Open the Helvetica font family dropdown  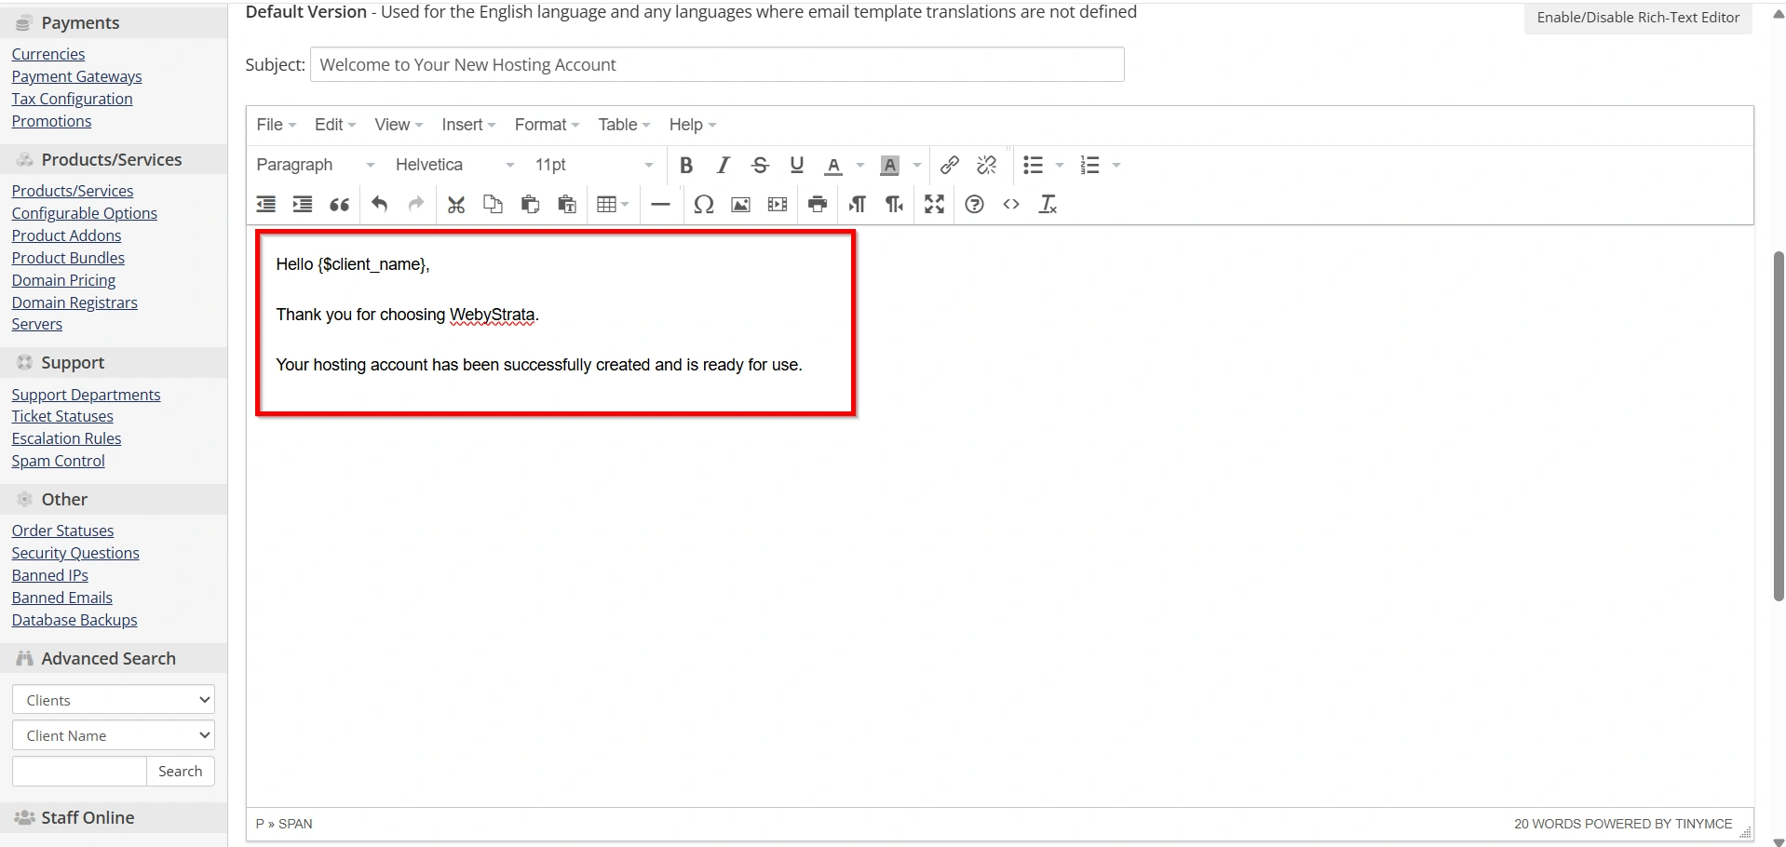coord(455,166)
